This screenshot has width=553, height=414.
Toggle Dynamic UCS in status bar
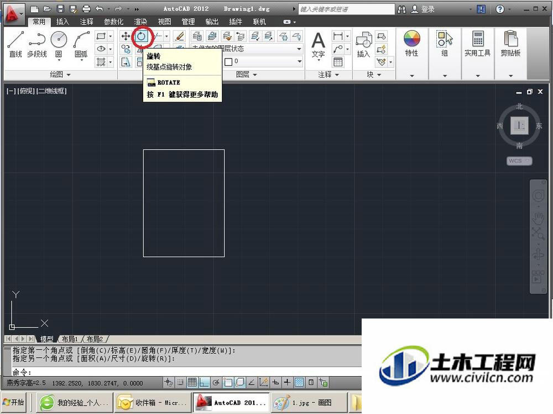(263, 383)
